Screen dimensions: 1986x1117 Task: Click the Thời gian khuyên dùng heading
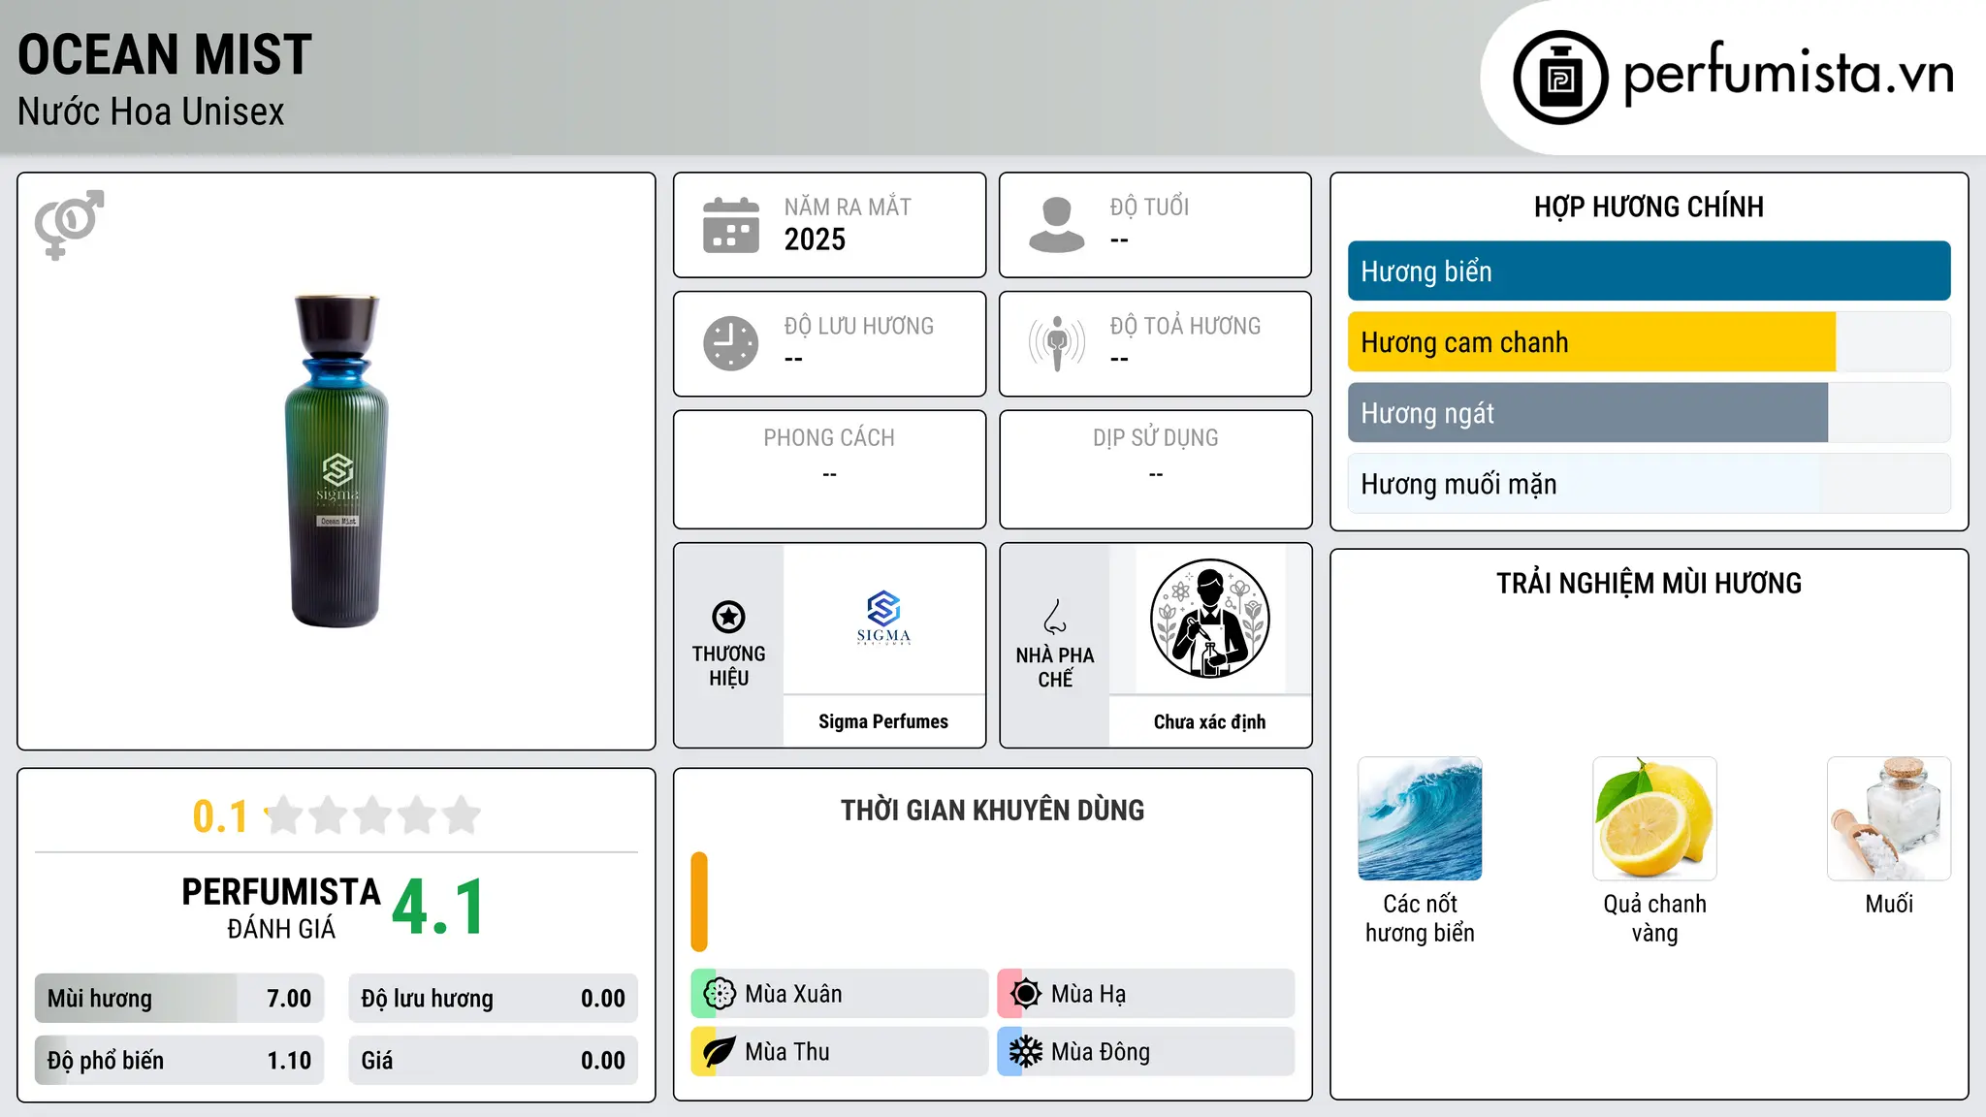[x=992, y=810]
